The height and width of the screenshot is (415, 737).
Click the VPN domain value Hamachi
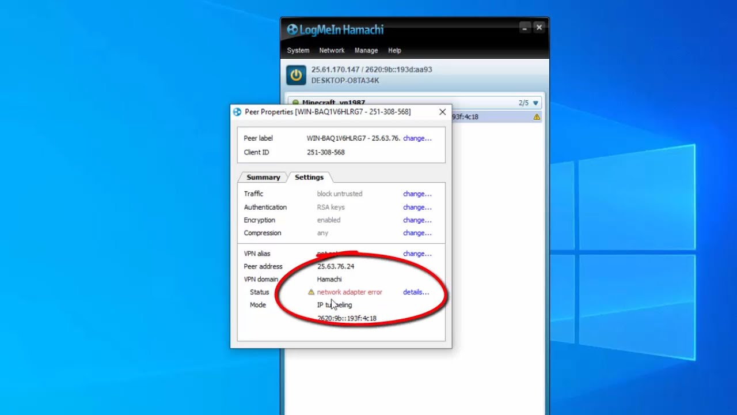(x=329, y=280)
